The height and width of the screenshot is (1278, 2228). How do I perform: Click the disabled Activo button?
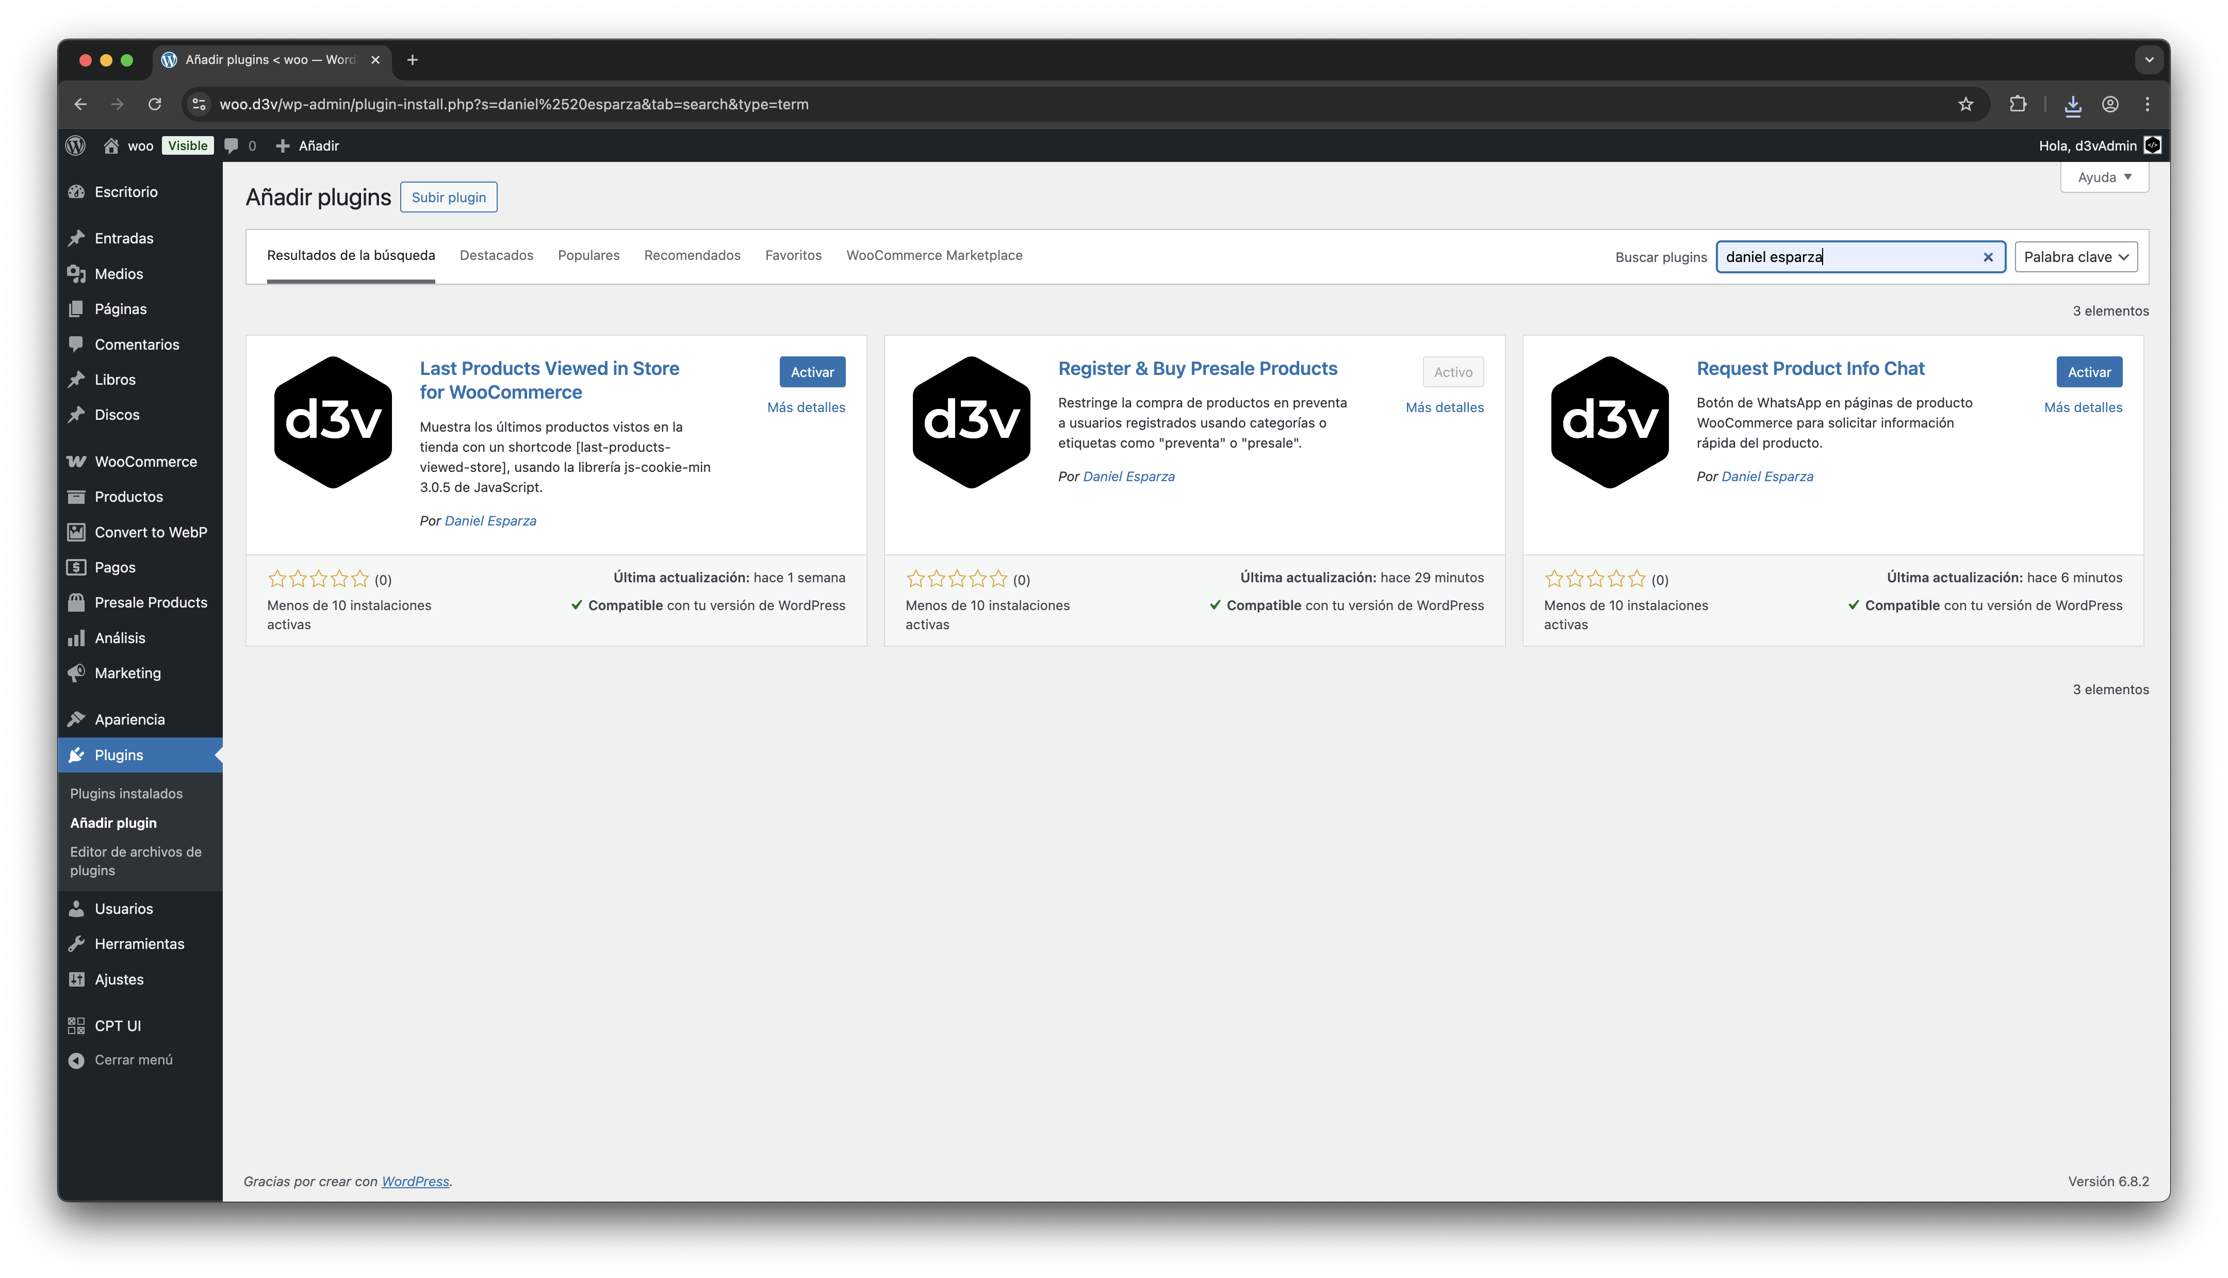(1453, 372)
